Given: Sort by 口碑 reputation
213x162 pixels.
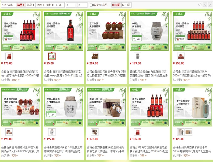Looking at the screenshot, I should click(x=60, y=5).
